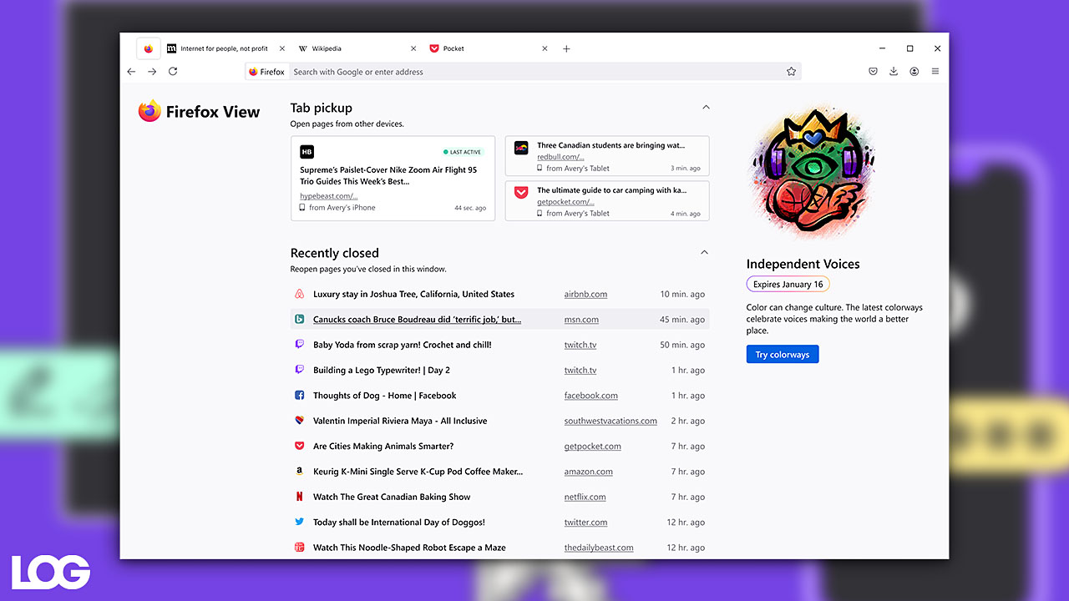
Task: Open the application hamburger menu
Action: pos(935,72)
